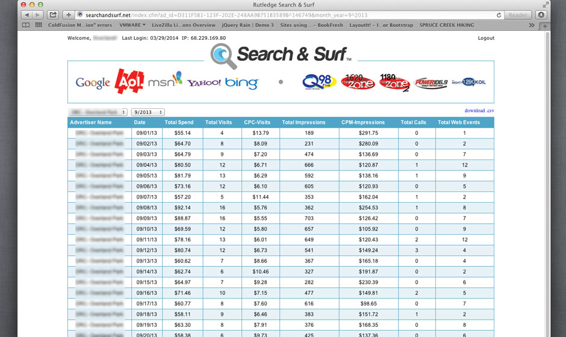Select the 09/12/13 date cell
Screen dimensions: 566x337
point(146,250)
